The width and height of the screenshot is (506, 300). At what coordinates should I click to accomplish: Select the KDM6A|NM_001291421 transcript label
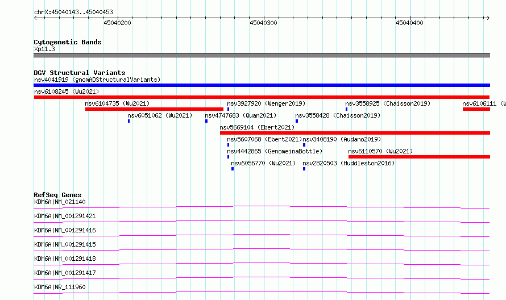point(65,216)
